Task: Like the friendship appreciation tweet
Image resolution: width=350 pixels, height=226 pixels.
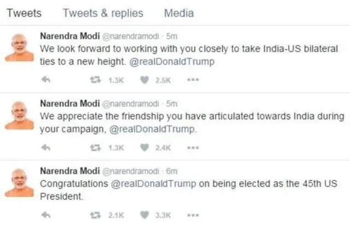Action: coord(145,147)
